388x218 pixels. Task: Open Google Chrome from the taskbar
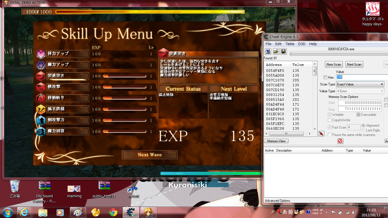(x=113, y=212)
